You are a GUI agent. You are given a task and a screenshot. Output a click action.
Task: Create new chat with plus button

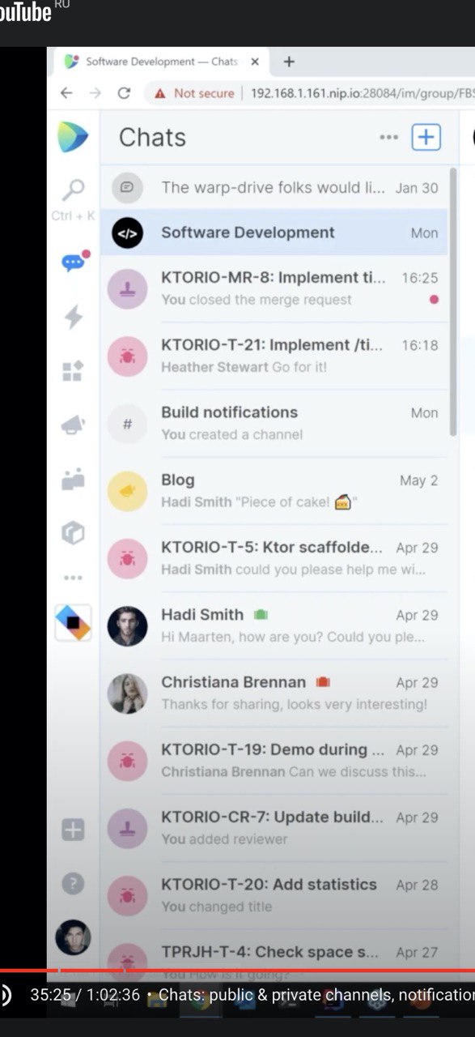click(426, 137)
